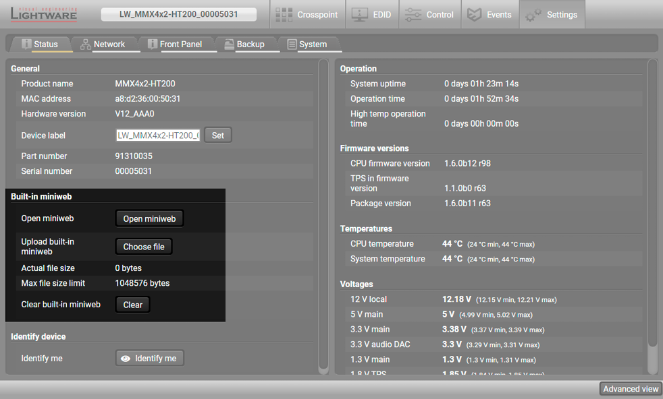This screenshot has height=399, width=663.
Task: Click the hardware version V12_AAA0
Action: (x=134, y=114)
